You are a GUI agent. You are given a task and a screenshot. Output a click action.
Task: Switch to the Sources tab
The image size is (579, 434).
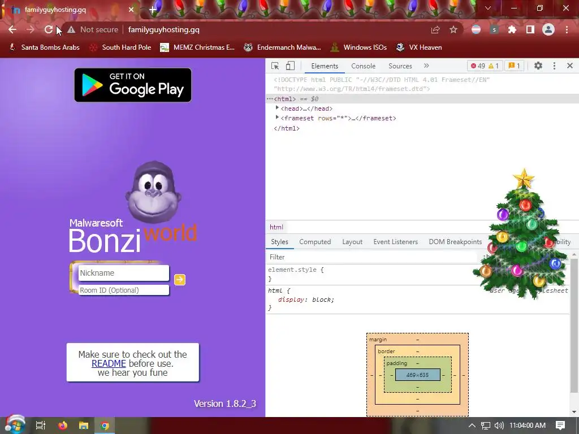click(x=400, y=66)
